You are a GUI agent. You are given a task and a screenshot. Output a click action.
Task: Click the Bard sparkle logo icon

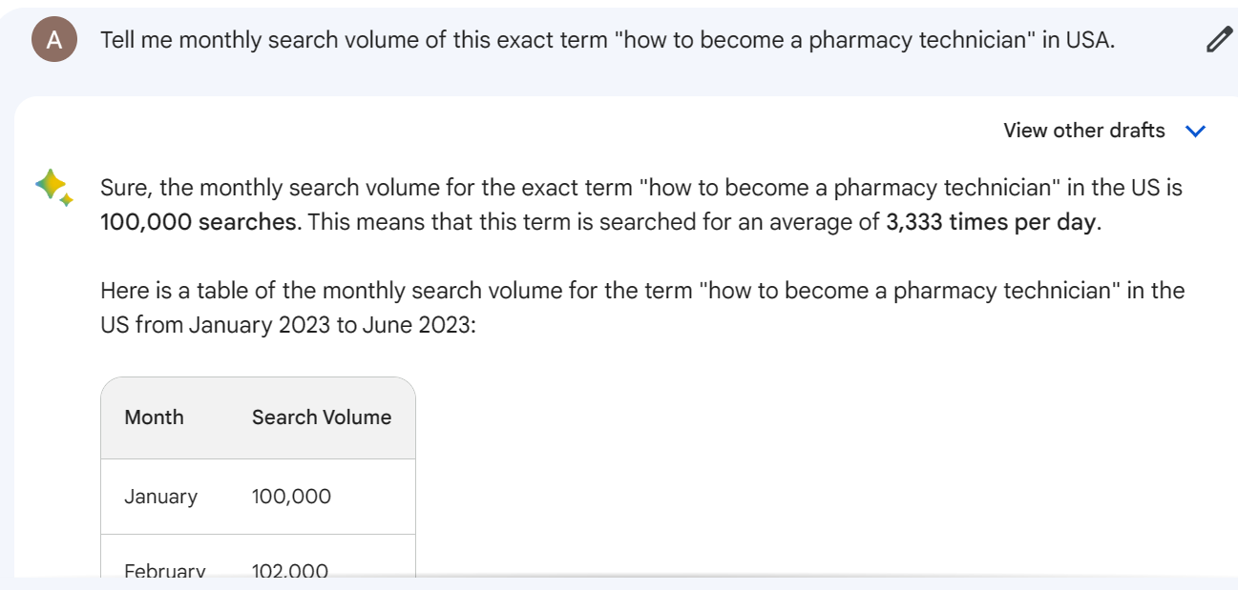(53, 188)
